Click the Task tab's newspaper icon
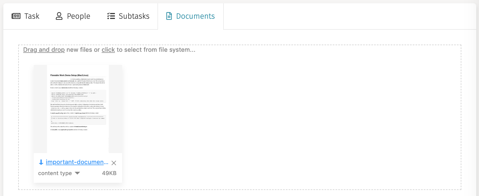Screen dimensions: 479x196 (16, 16)
